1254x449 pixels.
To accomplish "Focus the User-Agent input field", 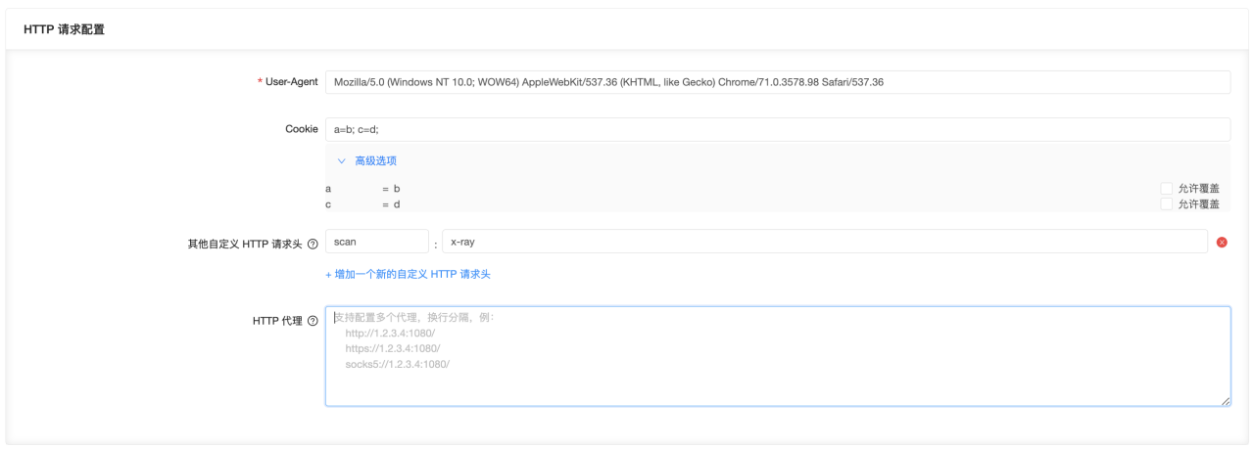I will [x=778, y=82].
